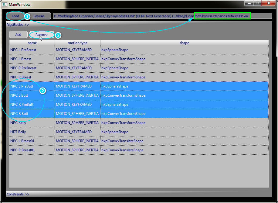
Task: Maximize the MainWindow window
Action: 257,3
